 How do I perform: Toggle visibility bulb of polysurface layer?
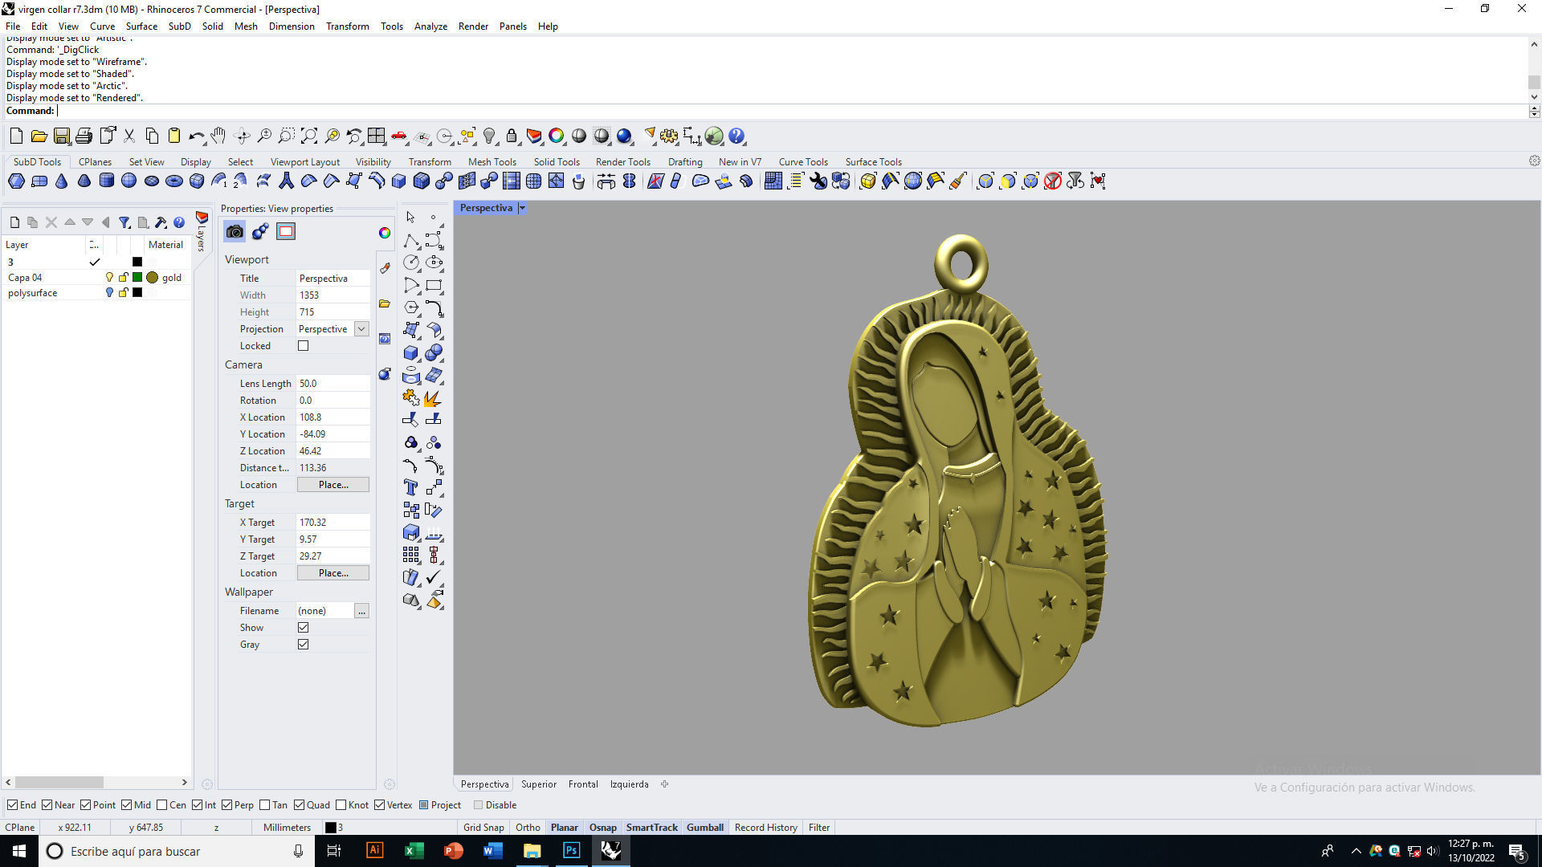click(x=110, y=293)
